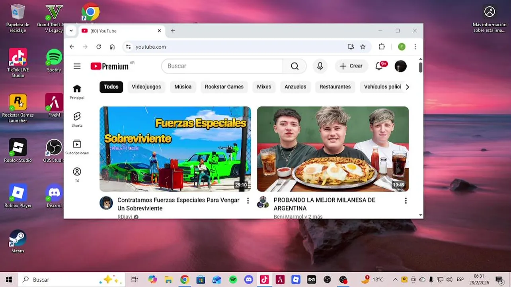Screen dimensions: 511x287
Task: Open the Contratamos Fuerzas Especiales video title
Action: pos(178,204)
